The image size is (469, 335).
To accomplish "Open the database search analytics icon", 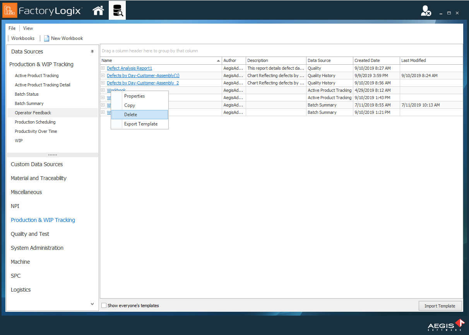I will [x=117, y=10].
